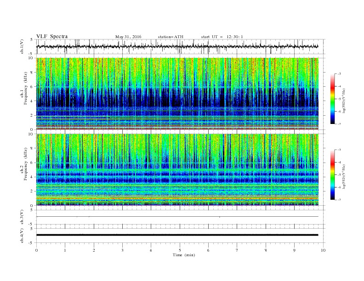This screenshot has width=364, height=281.
Task: Click the ch.3(V) axis label
Action: (22, 217)
